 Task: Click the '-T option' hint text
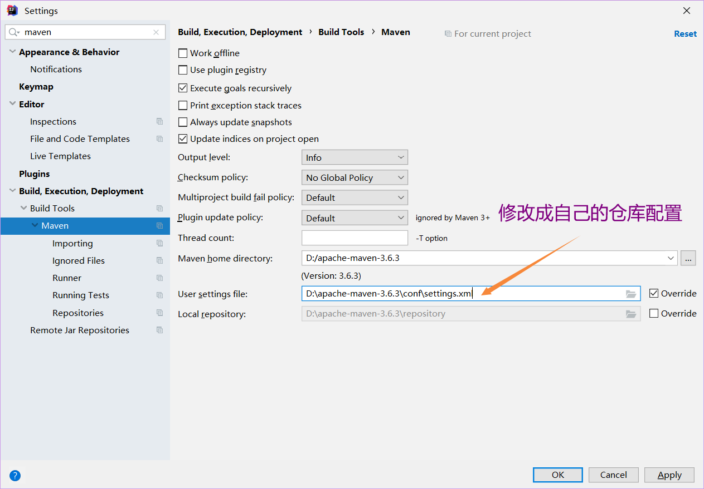[432, 238]
